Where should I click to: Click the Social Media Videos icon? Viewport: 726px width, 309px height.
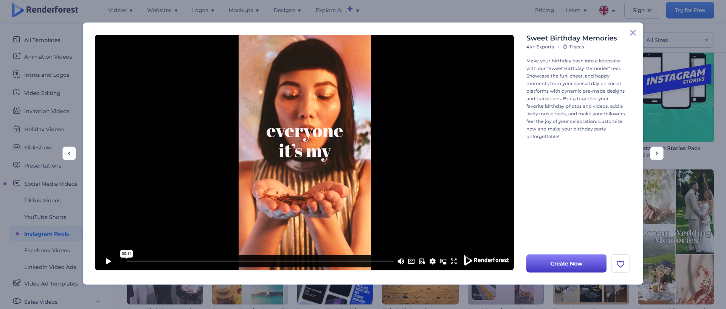click(17, 183)
